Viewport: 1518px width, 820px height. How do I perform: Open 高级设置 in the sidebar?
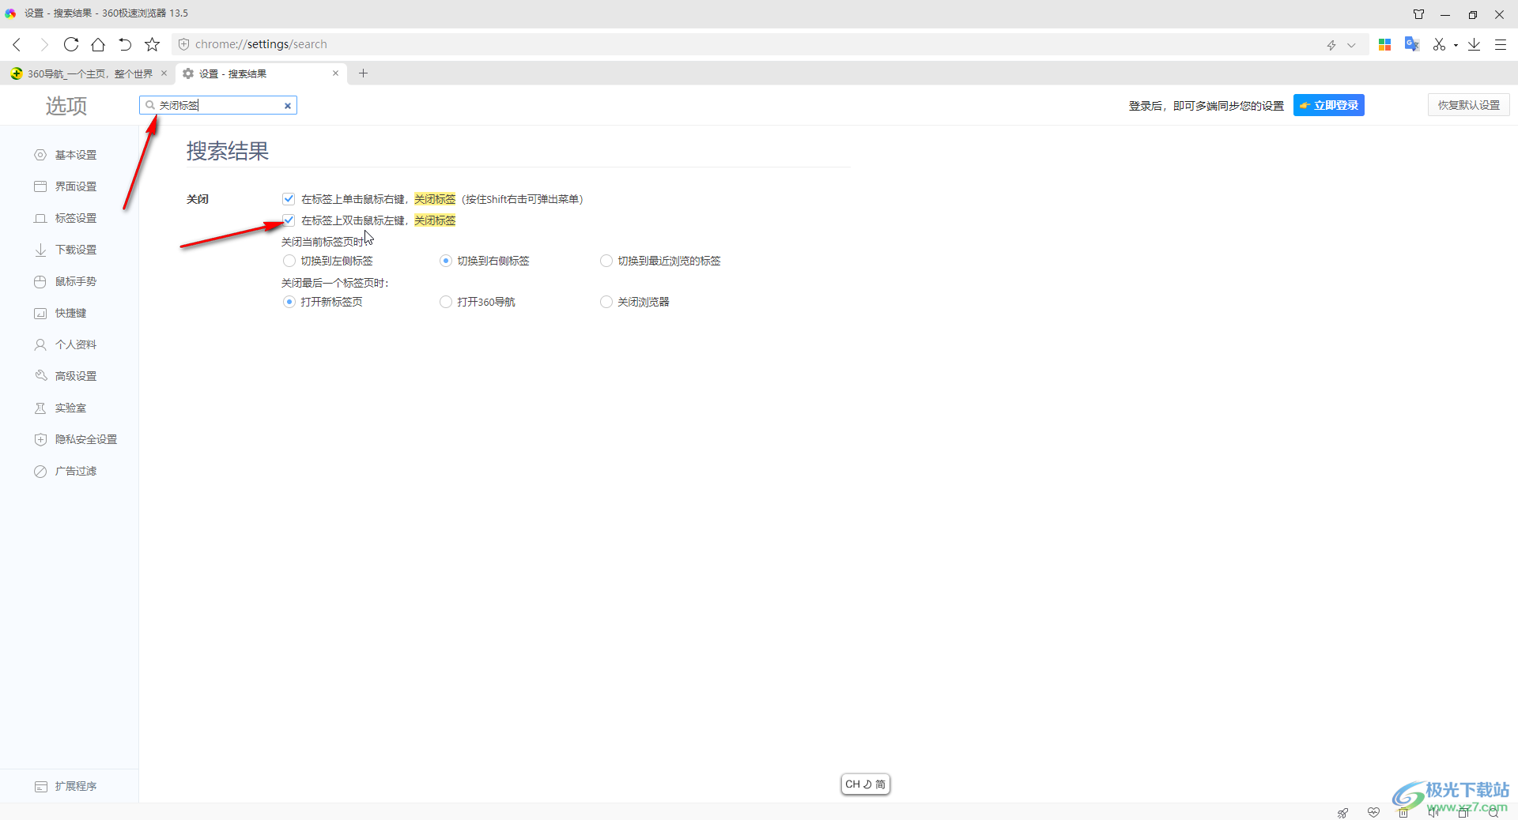[x=76, y=376]
